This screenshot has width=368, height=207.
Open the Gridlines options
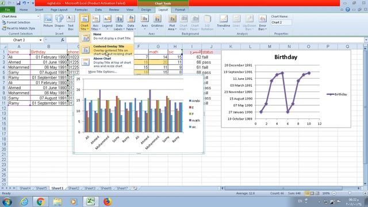[x=157, y=22]
